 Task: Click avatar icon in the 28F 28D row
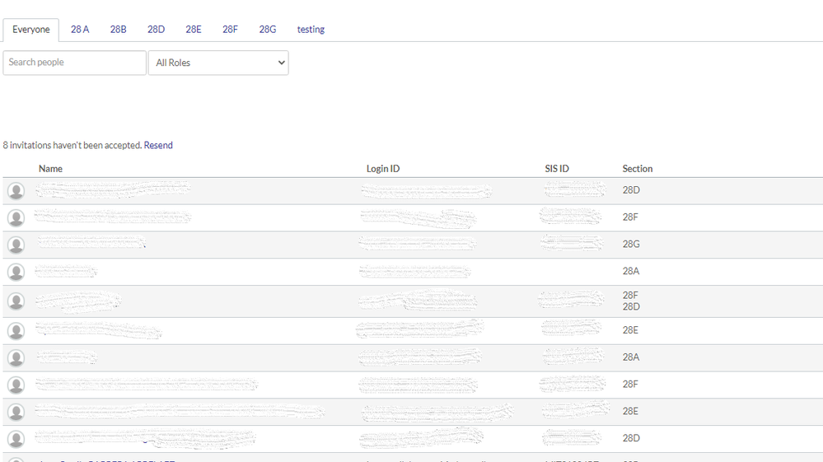16,301
